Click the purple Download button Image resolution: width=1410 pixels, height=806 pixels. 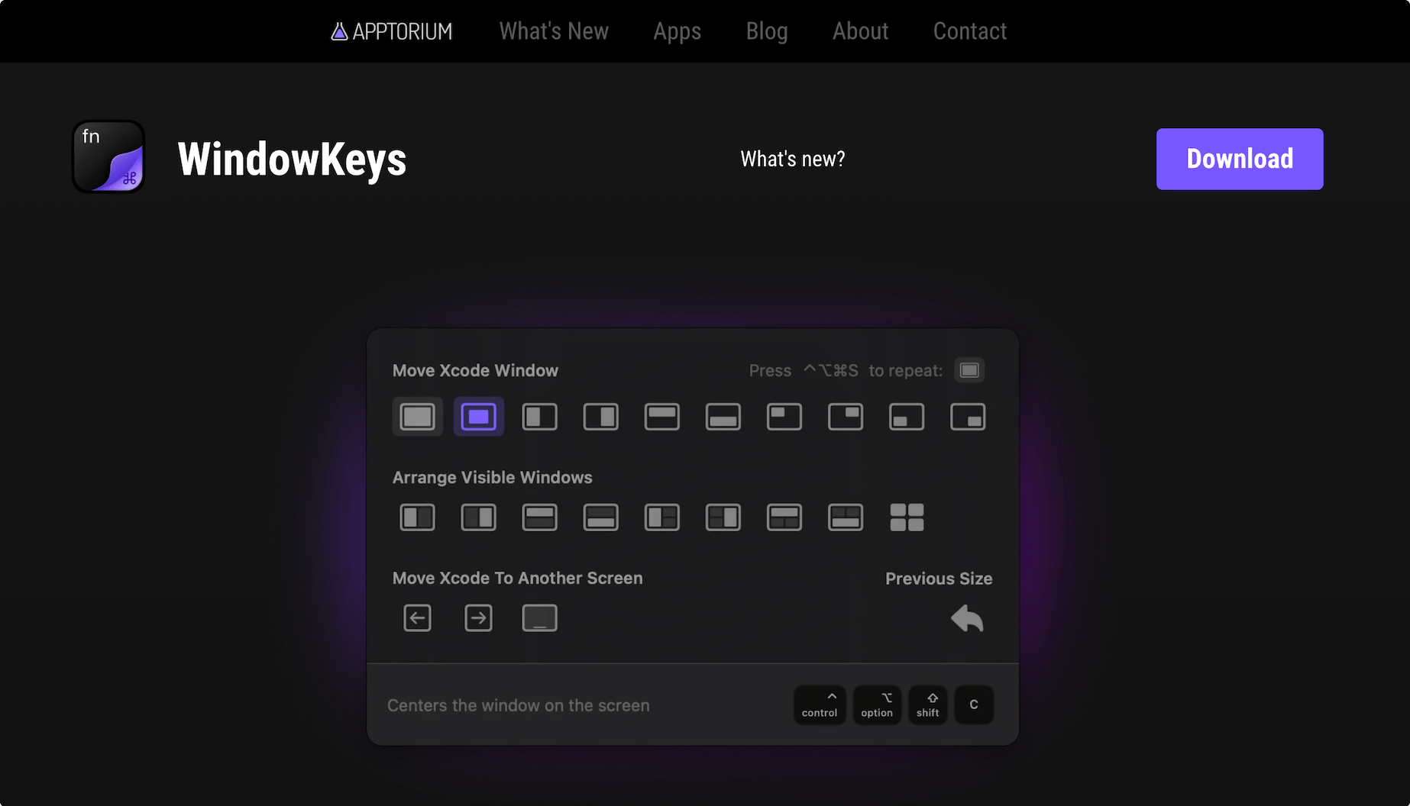1240,159
